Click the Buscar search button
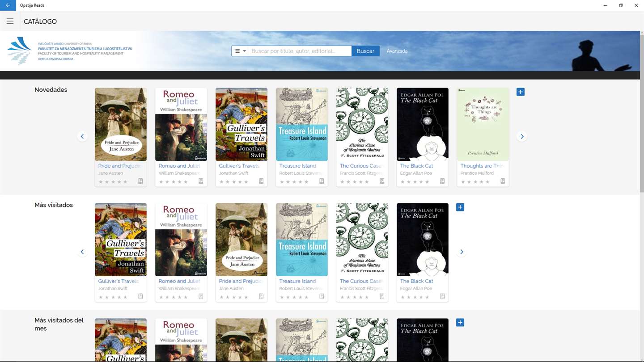The width and height of the screenshot is (644, 362). [365, 51]
